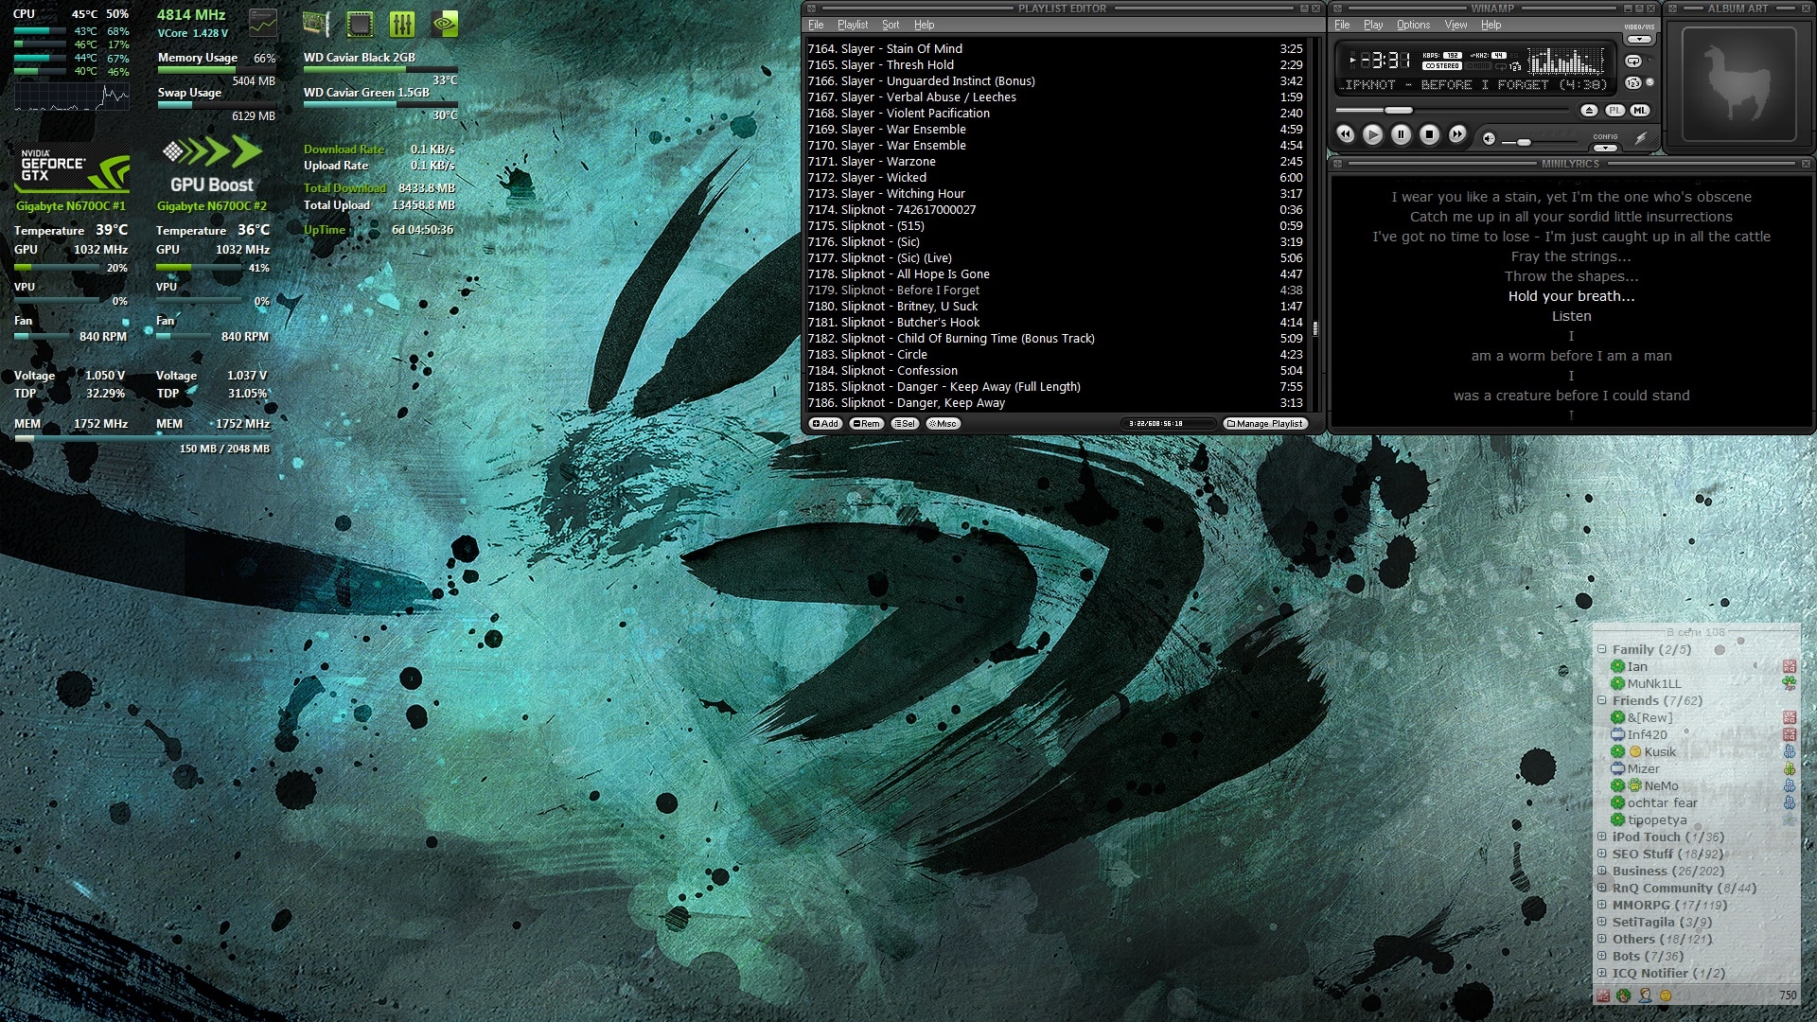This screenshot has width=1817, height=1022.
Task: Go to previous track in Winamp
Action: pyautogui.click(x=1345, y=135)
